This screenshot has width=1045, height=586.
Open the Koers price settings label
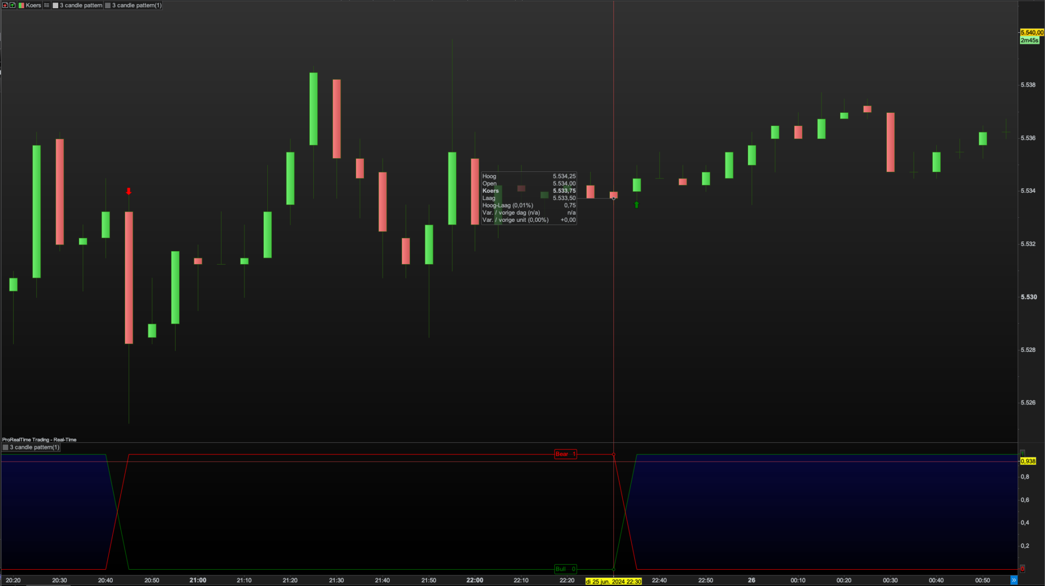point(33,5)
